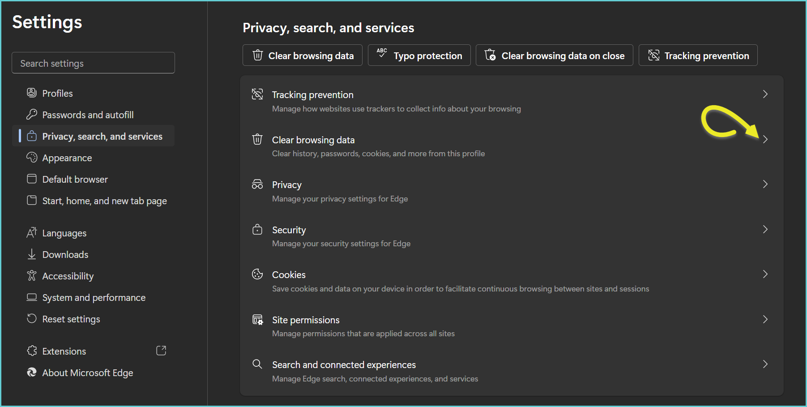Open the Cookies settings row title
This screenshot has width=807, height=407.
click(x=289, y=274)
